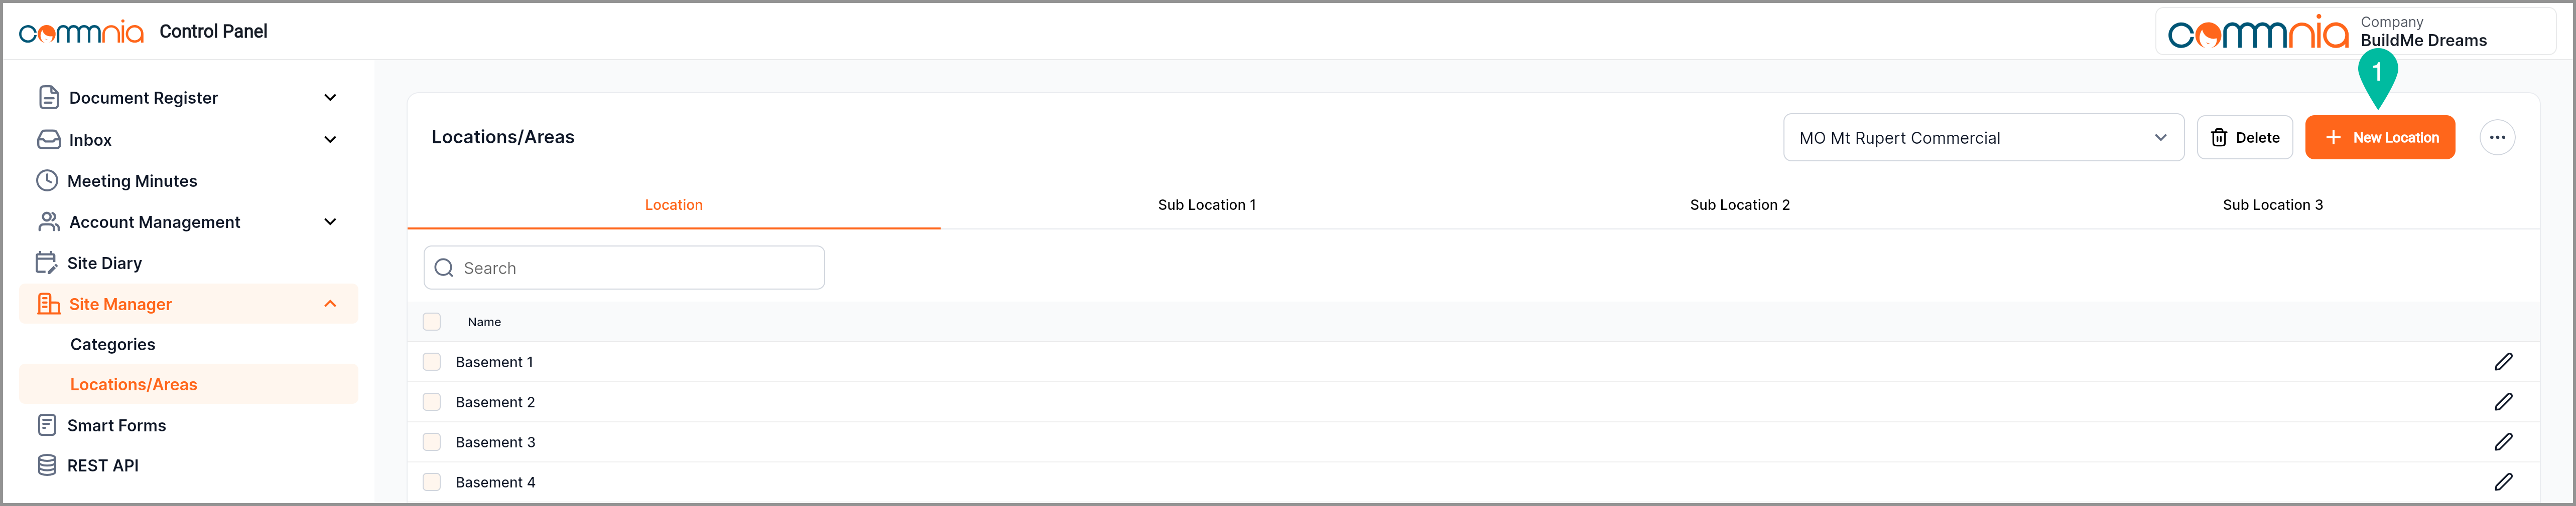Image resolution: width=2576 pixels, height=506 pixels.
Task: Open Meeting Minutes from the clock icon
Action: pyautogui.click(x=47, y=181)
